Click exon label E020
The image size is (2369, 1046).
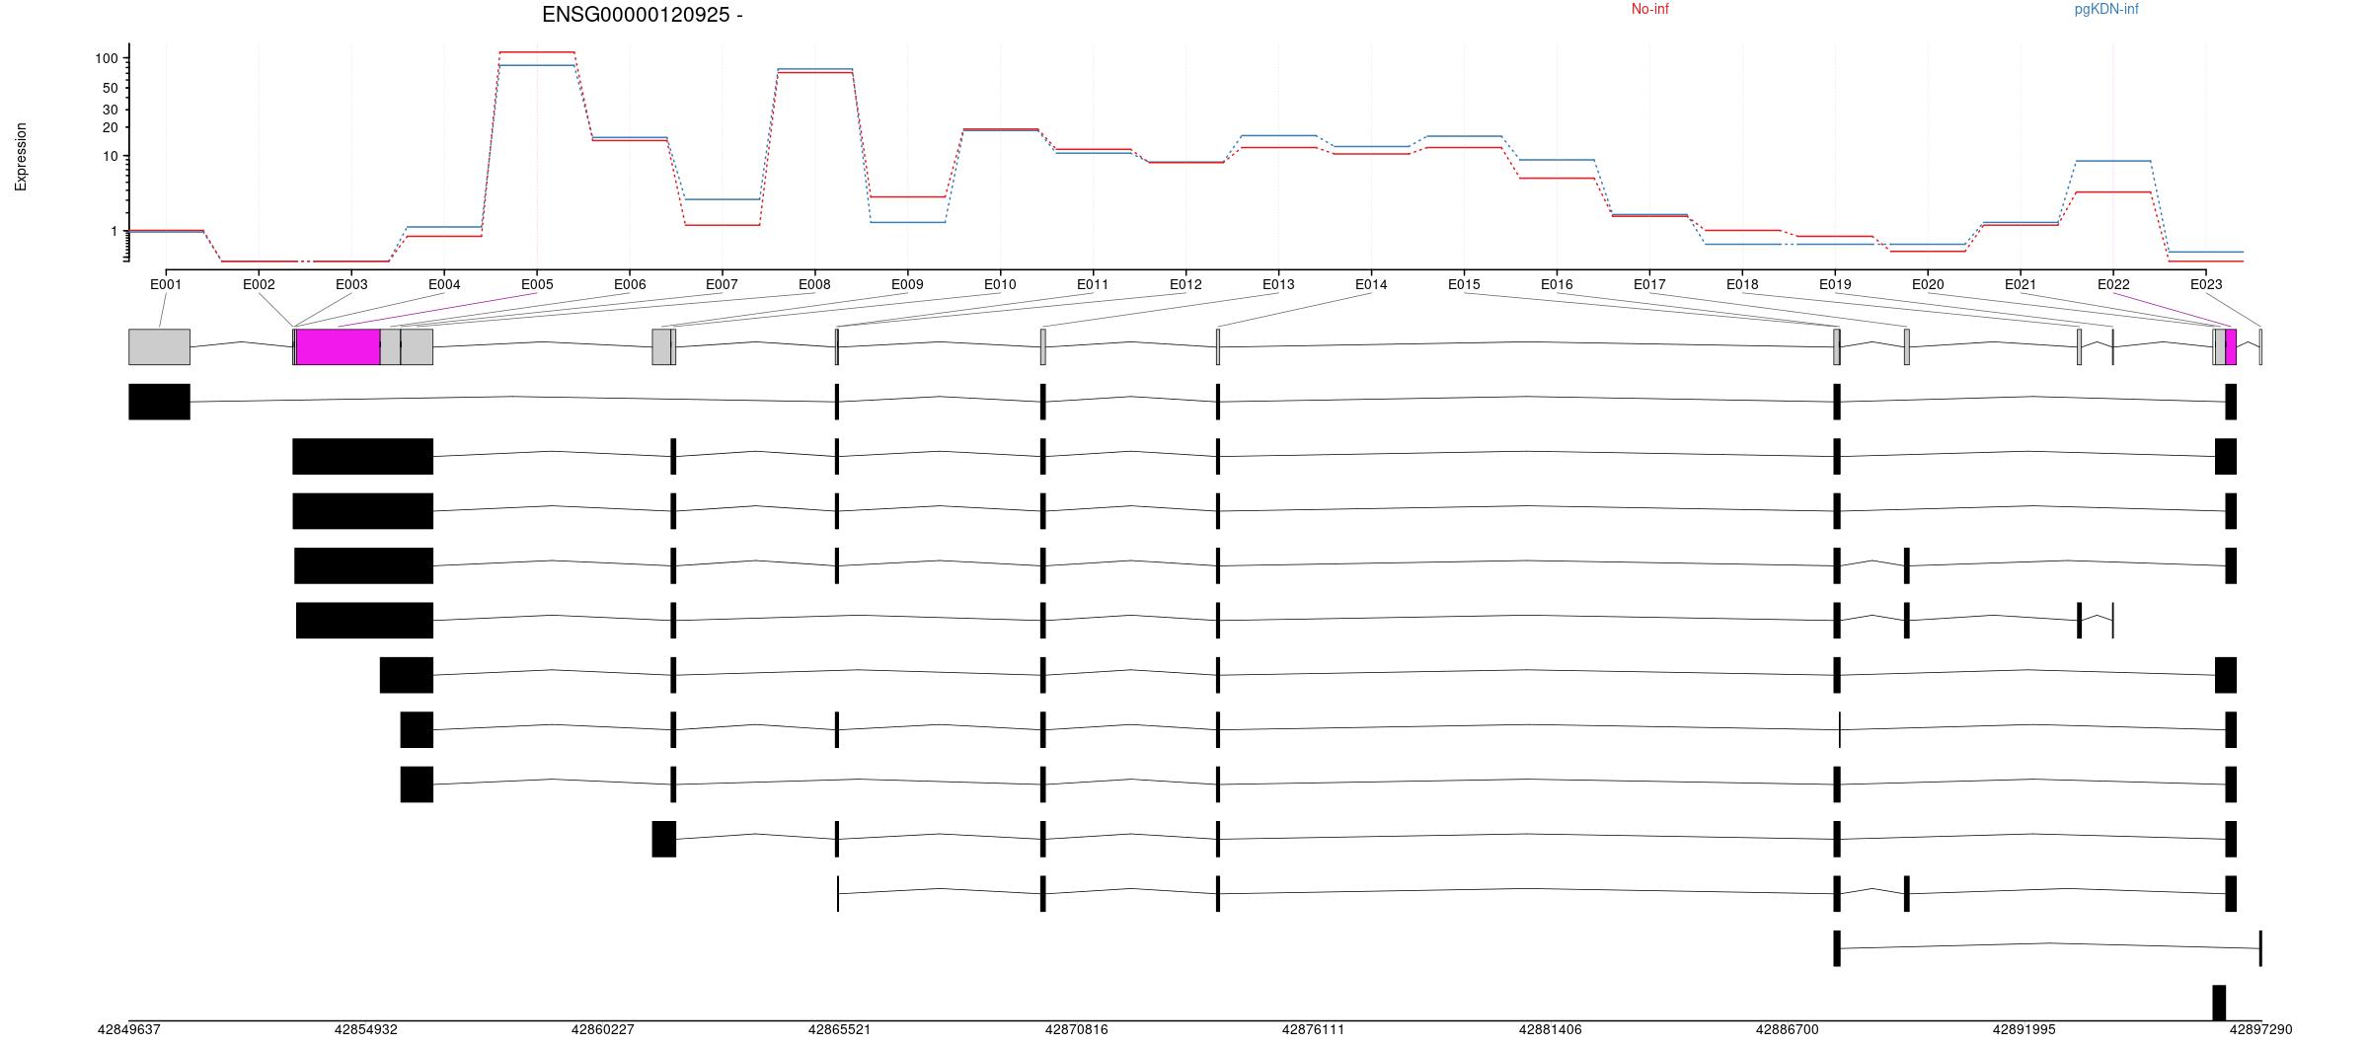(x=1928, y=284)
